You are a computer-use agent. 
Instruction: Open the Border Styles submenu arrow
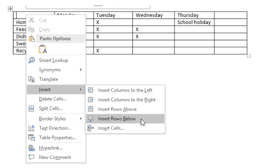point(81,118)
